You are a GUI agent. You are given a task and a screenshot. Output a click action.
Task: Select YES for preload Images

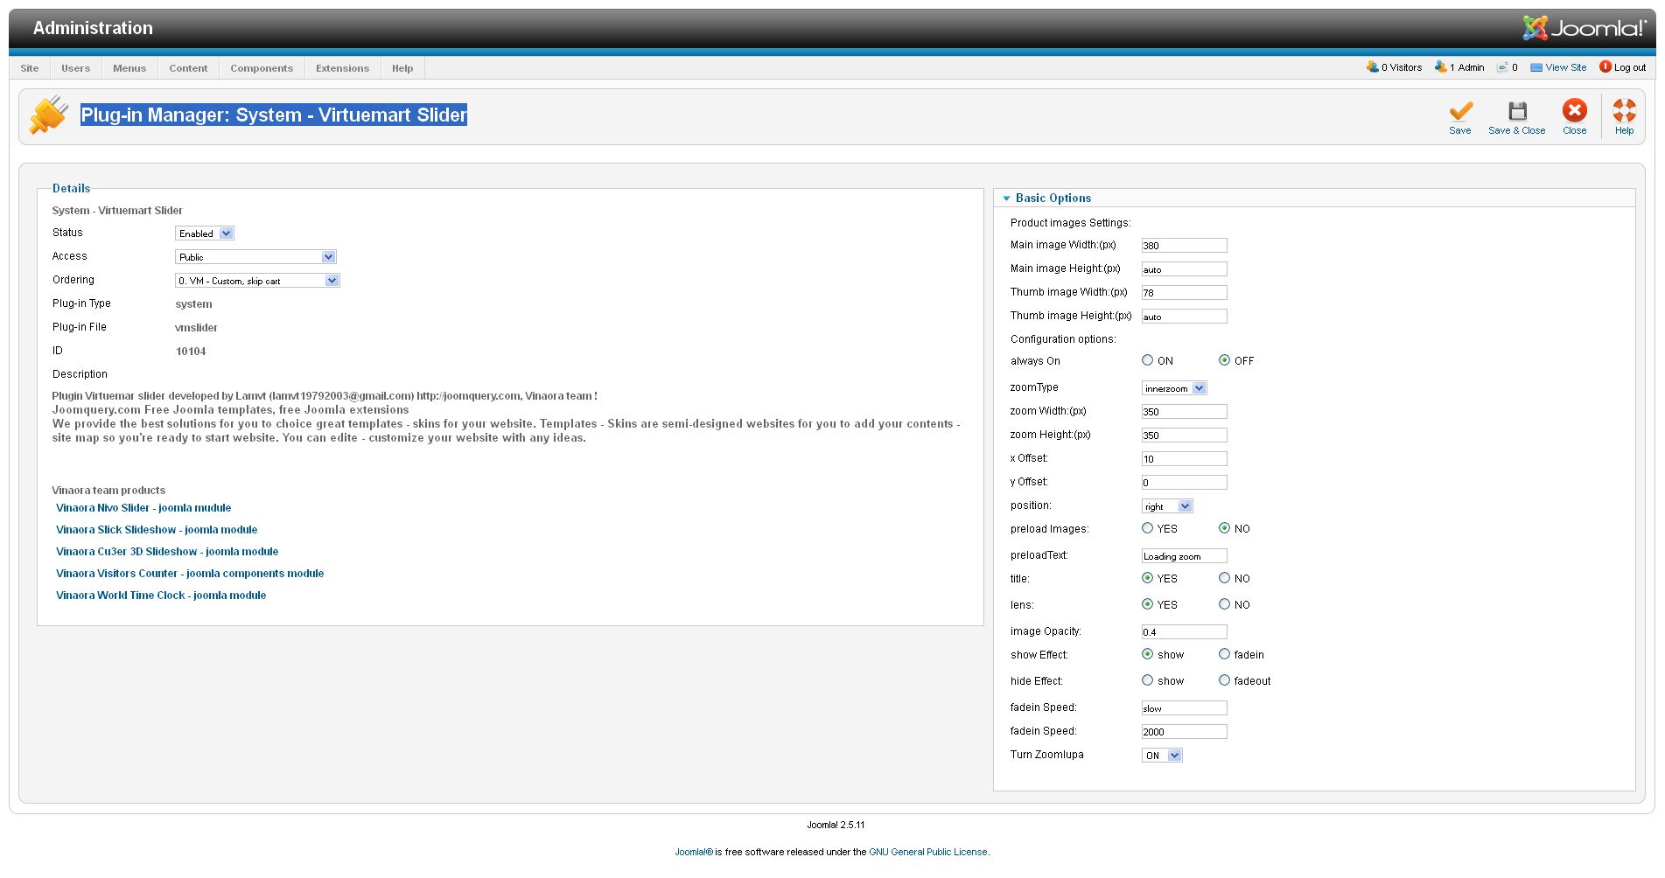click(x=1147, y=528)
